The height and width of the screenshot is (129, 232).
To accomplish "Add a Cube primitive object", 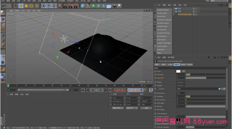I will point(83,6).
